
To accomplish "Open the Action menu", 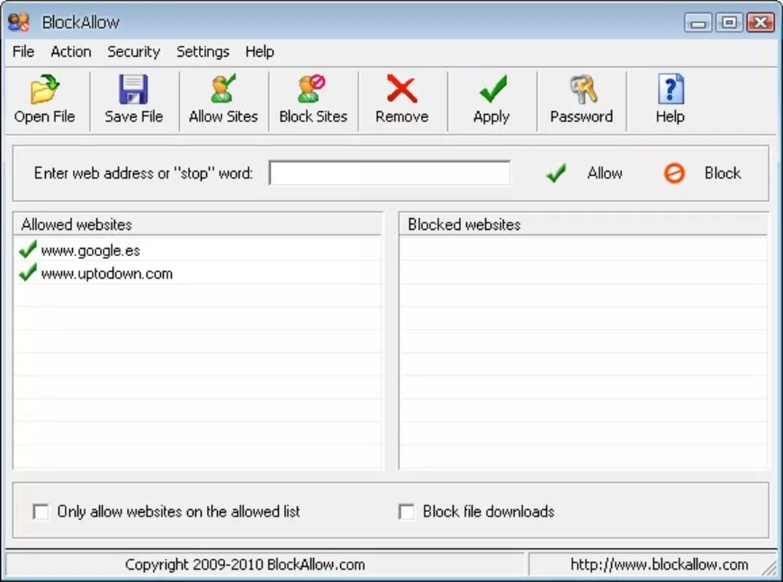I will coord(71,52).
